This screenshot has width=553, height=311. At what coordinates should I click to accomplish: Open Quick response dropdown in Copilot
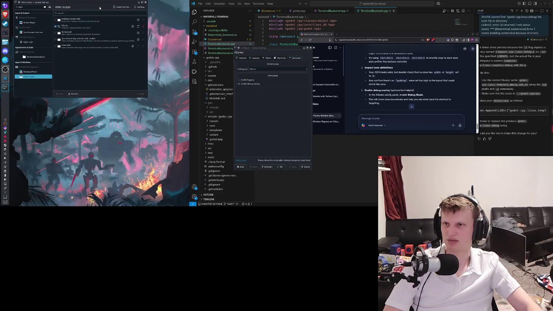[377, 125]
